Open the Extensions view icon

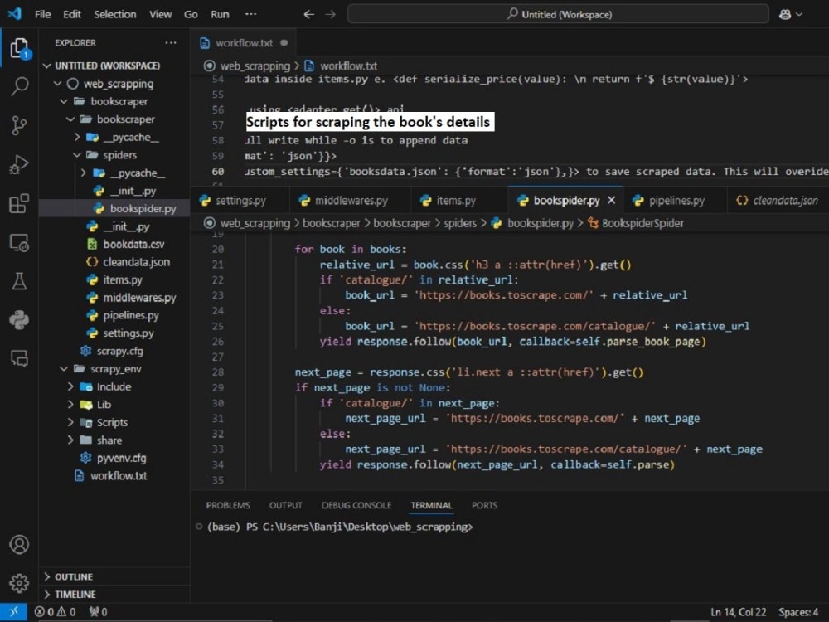click(x=19, y=204)
